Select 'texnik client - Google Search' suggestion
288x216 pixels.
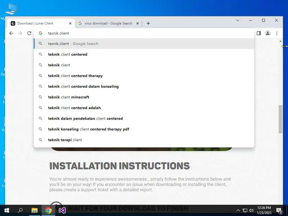(x=144, y=44)
